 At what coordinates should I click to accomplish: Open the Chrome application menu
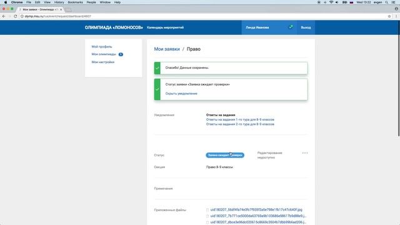(x=17, y=2)
